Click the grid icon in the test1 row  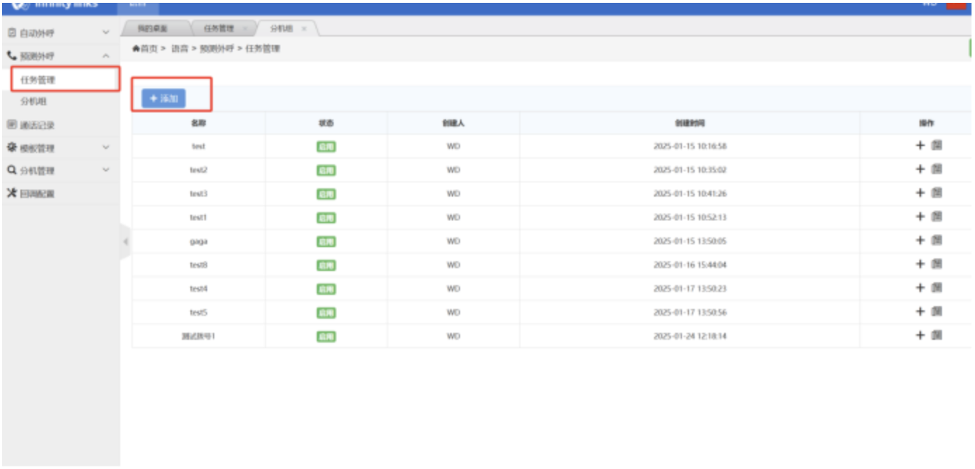936,216
